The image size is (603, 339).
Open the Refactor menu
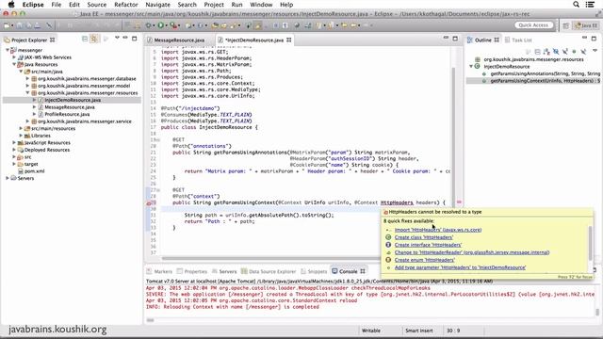(125, 5)
